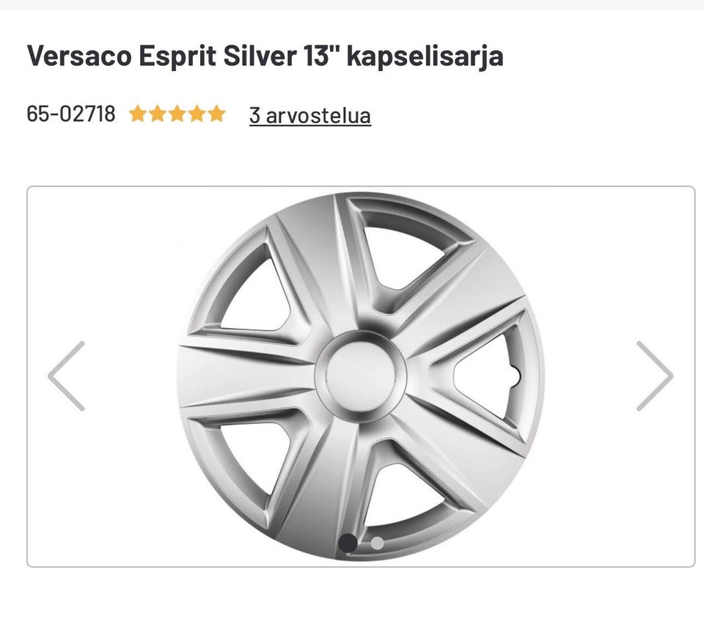Select the first rating star
The width and height of the screenshot is (704, 622).
pyautogui.click(x=137, y=114)
